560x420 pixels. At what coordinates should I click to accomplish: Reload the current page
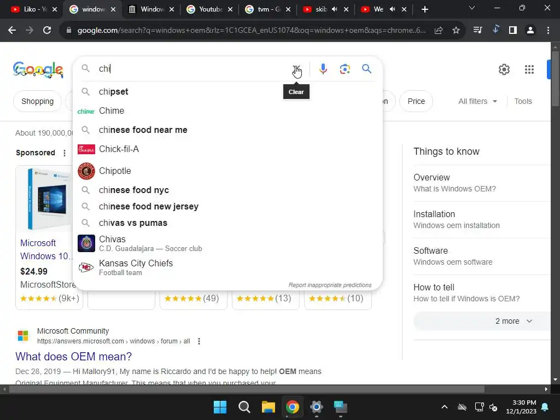47,31
